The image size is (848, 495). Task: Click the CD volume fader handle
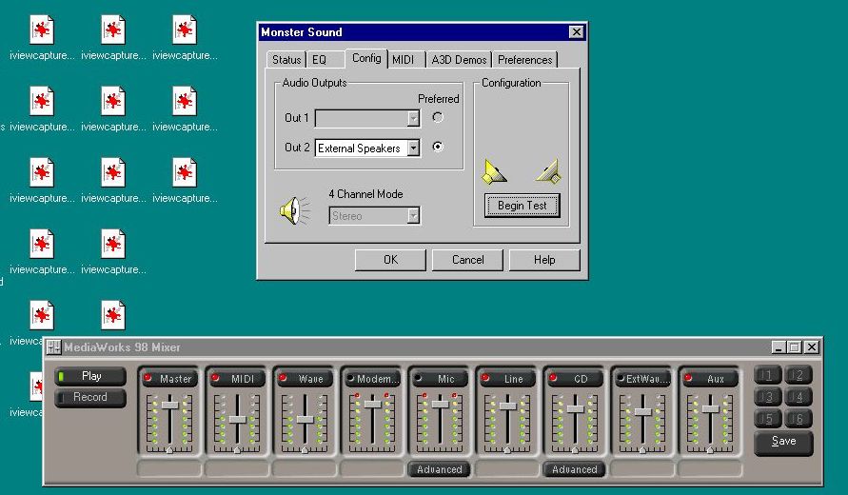click(x=576, y=409)
